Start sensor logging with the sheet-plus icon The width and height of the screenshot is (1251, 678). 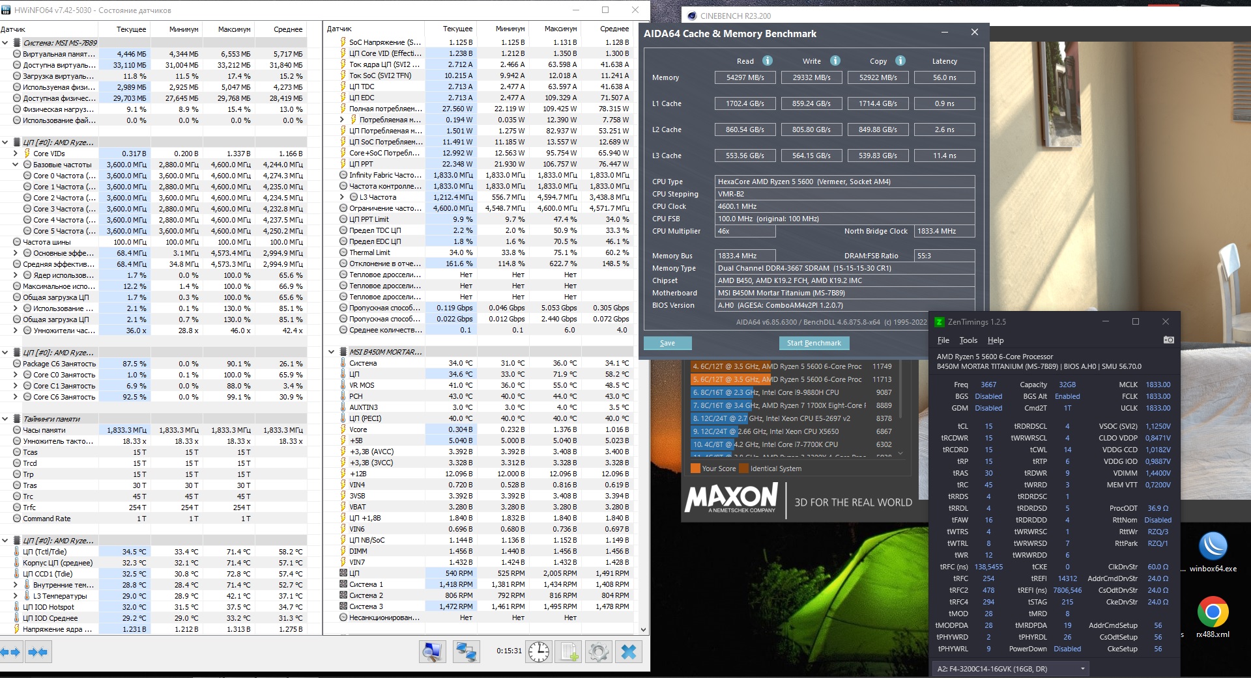click(569, 651)
